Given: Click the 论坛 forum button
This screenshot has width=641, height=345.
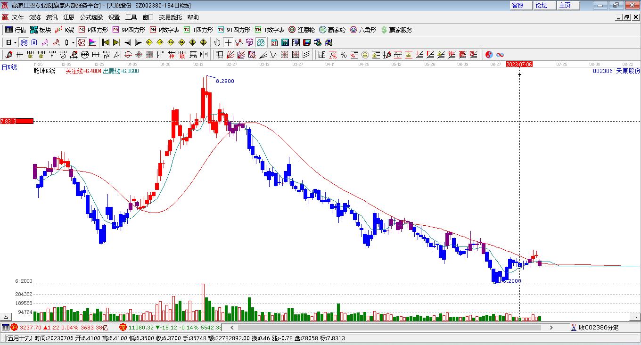Looking at the screenshot, I should (x=544, y=5).
